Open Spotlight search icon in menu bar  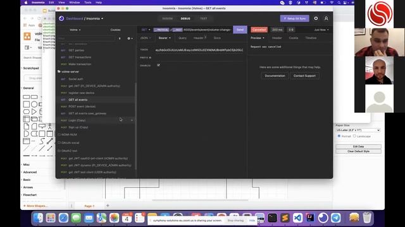339,3
